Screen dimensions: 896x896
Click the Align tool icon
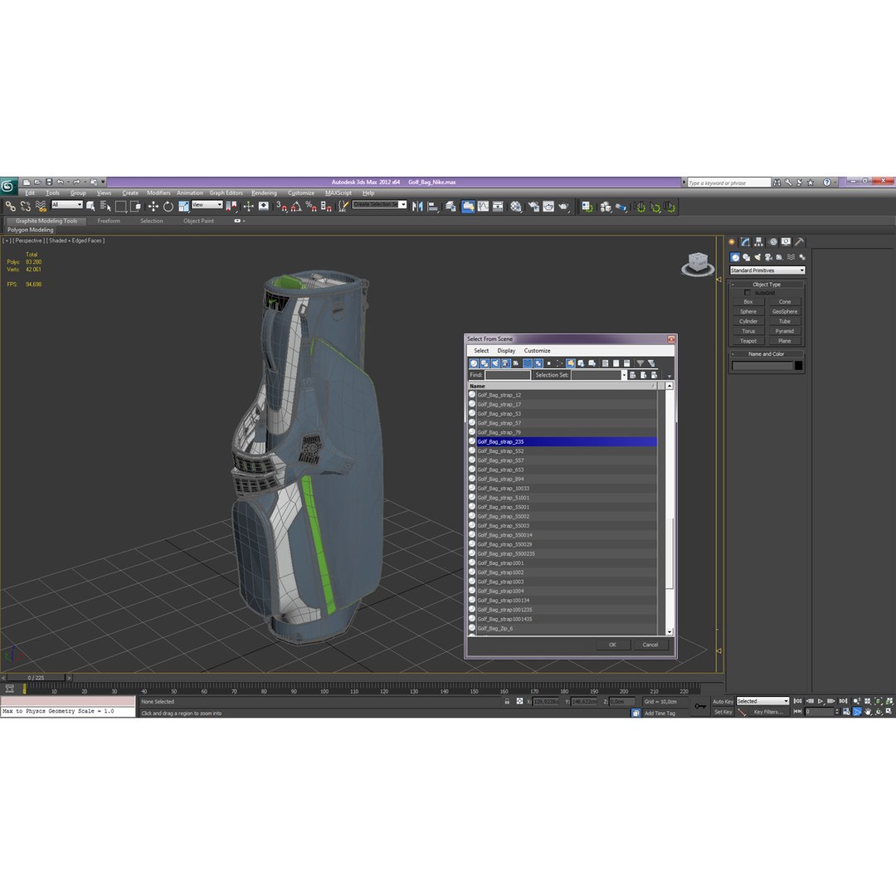(433, 207)
